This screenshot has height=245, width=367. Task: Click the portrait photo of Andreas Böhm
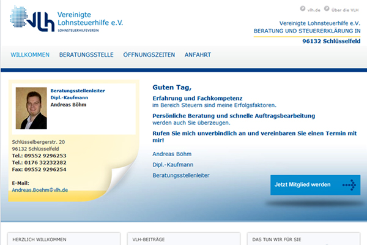(x=31, y=108)
